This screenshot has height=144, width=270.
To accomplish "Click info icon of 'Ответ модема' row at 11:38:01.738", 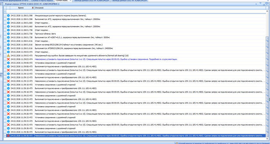I will click(8, 30).
